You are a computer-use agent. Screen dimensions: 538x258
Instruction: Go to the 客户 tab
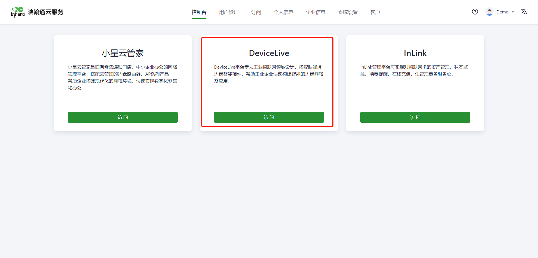pos(375,12)
